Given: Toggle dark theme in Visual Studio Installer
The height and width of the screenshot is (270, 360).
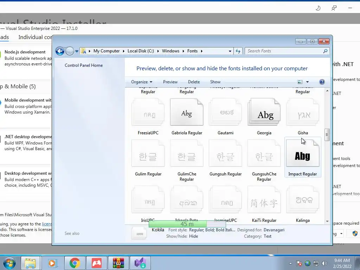Looking at the screenshot, I should point(318,8).
